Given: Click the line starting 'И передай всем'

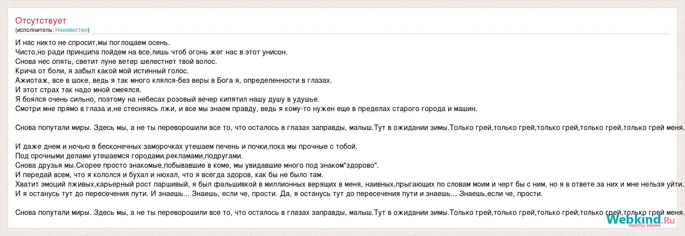Looking at the screenshot, I should [x=169, y=175].
